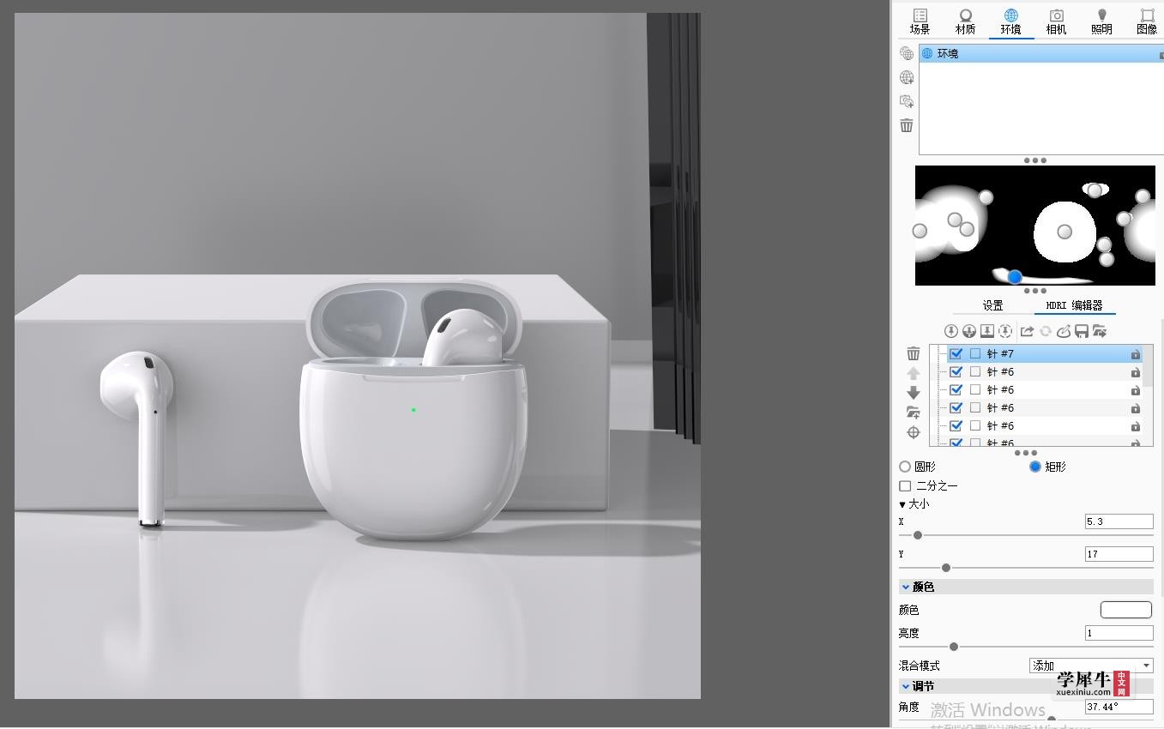
Task: Click the add pin icon in HDRI toolbar
Action: (x=951, y=331)
